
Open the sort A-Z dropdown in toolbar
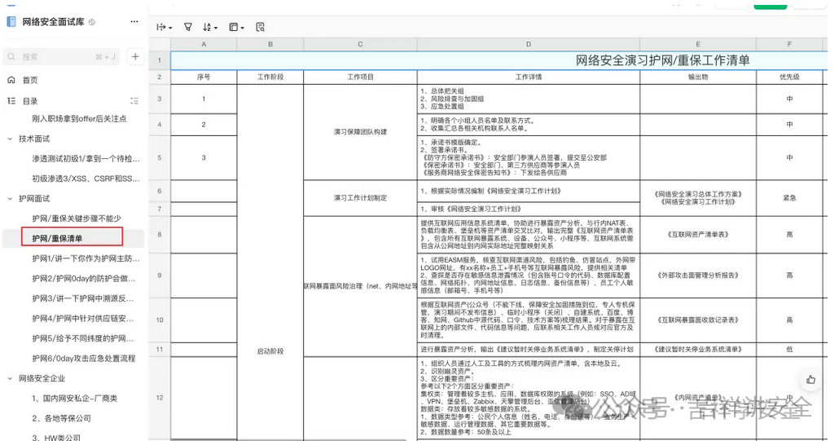210,27
